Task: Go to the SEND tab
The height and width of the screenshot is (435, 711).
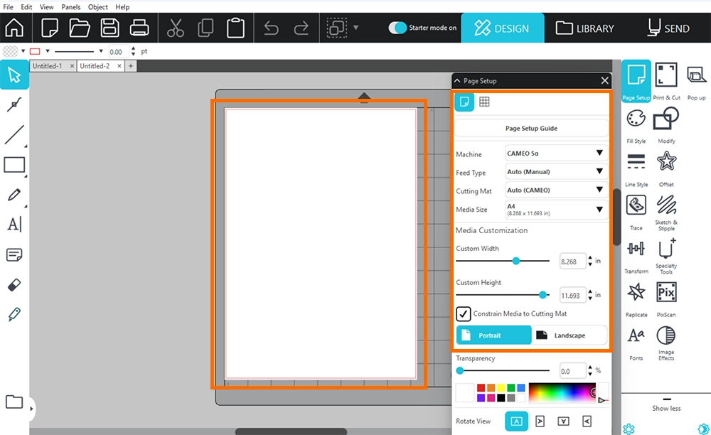Action: point(668,28)
